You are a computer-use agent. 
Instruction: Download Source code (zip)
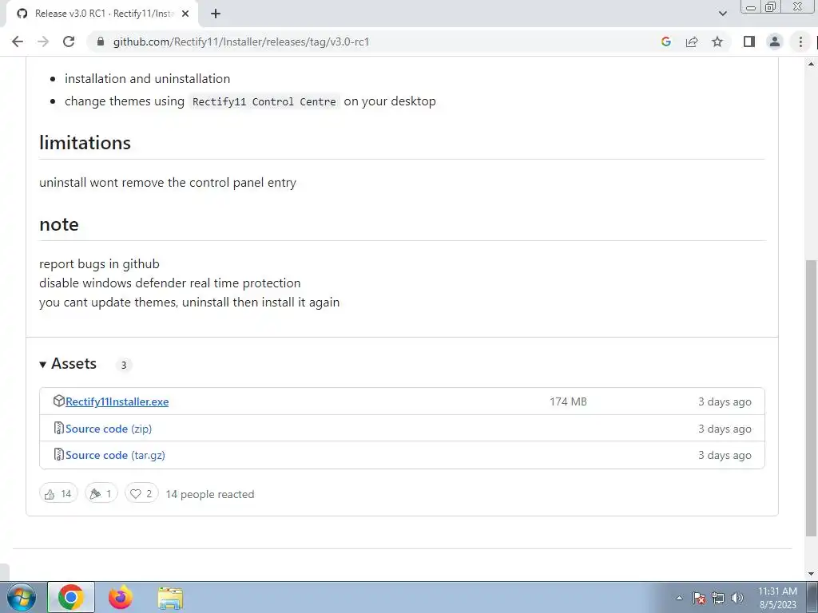click(109, 429)
